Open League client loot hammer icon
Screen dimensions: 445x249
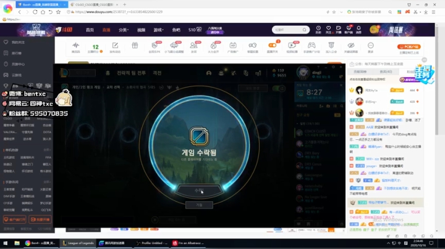click(x=234, y=73)
